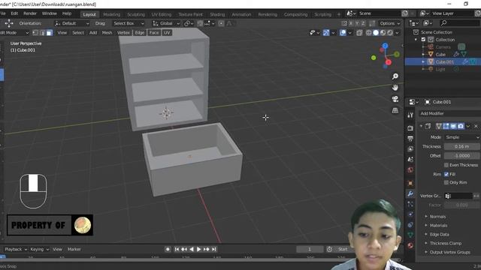Open the Render menu

[x=30, y=13]
